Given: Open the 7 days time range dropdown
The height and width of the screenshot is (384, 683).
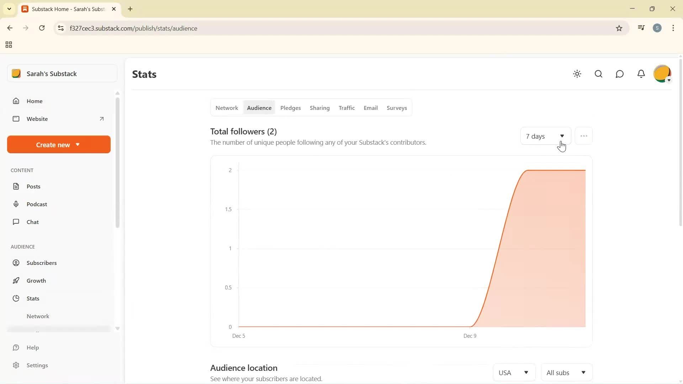Looking at the screenshot, I should 545,136.
